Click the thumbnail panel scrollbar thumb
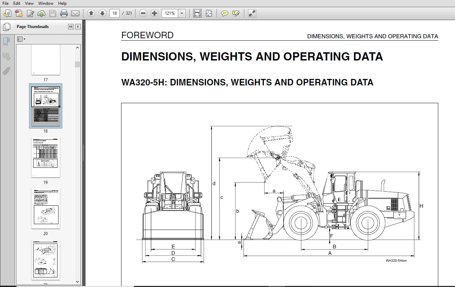 pyautogui.click(x=78, y=64)
